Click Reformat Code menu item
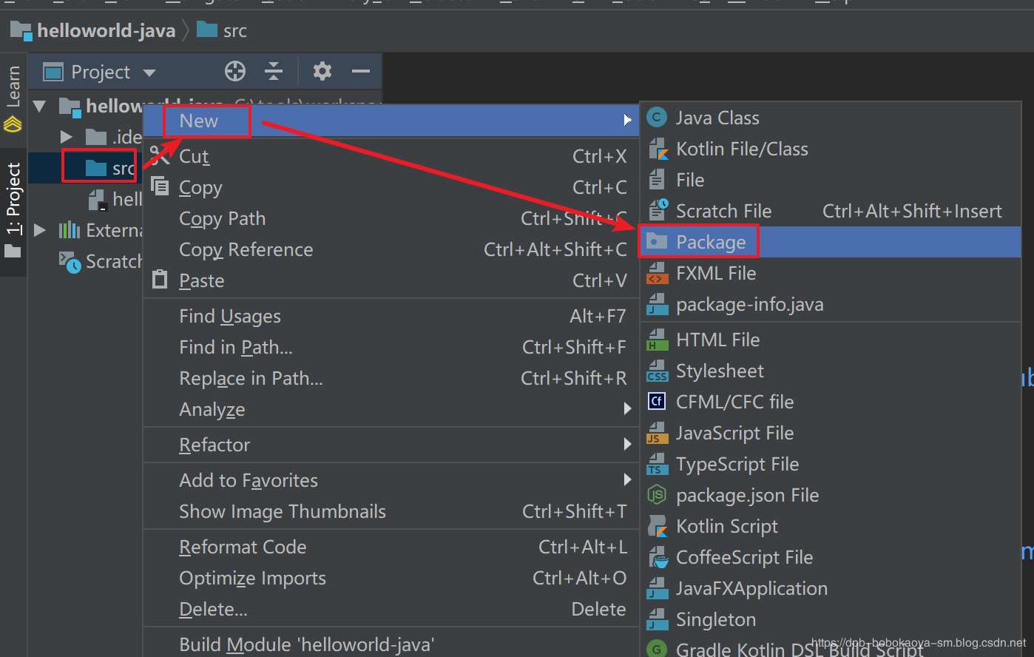 point(391,547)
